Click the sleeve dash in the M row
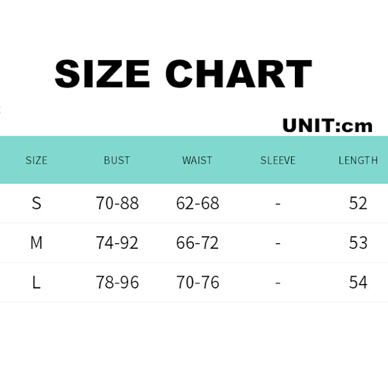This screenshot has height=388, width=388. 278,243
